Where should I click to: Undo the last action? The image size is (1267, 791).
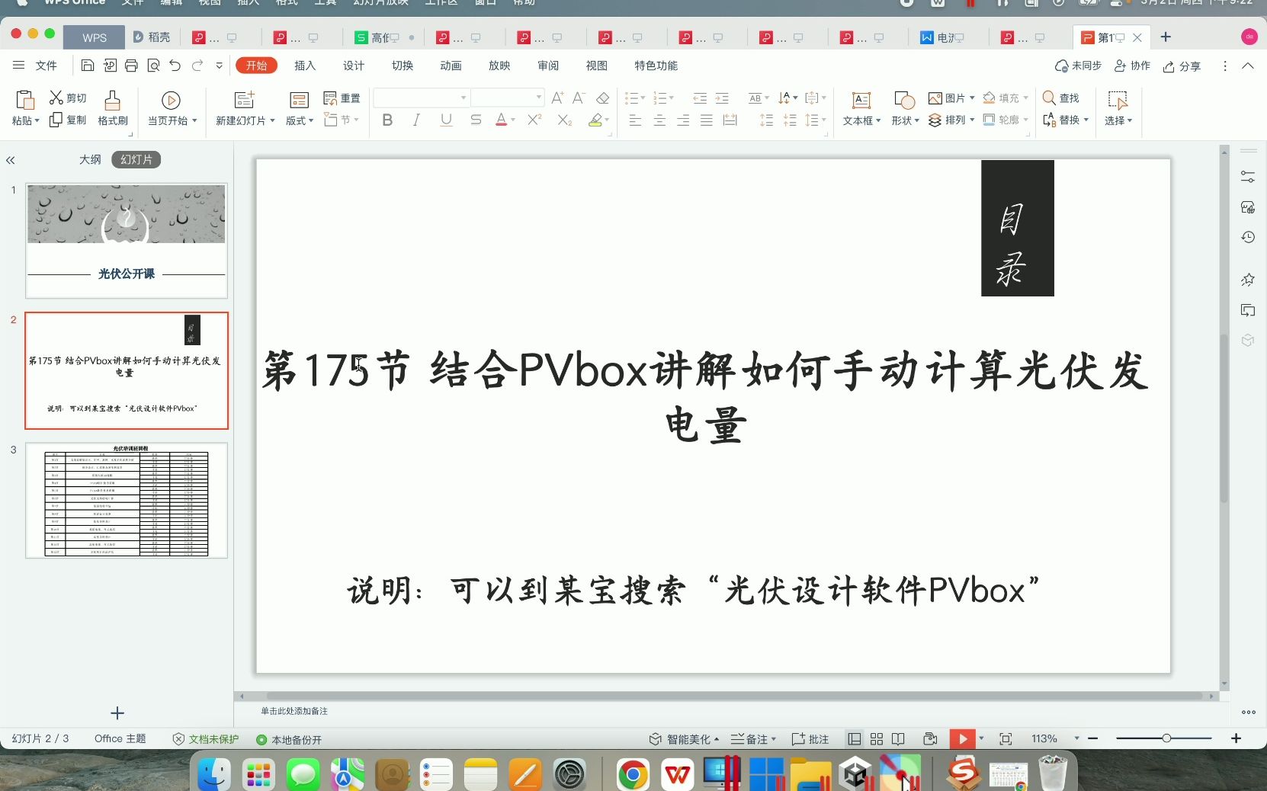pos(175,66)
